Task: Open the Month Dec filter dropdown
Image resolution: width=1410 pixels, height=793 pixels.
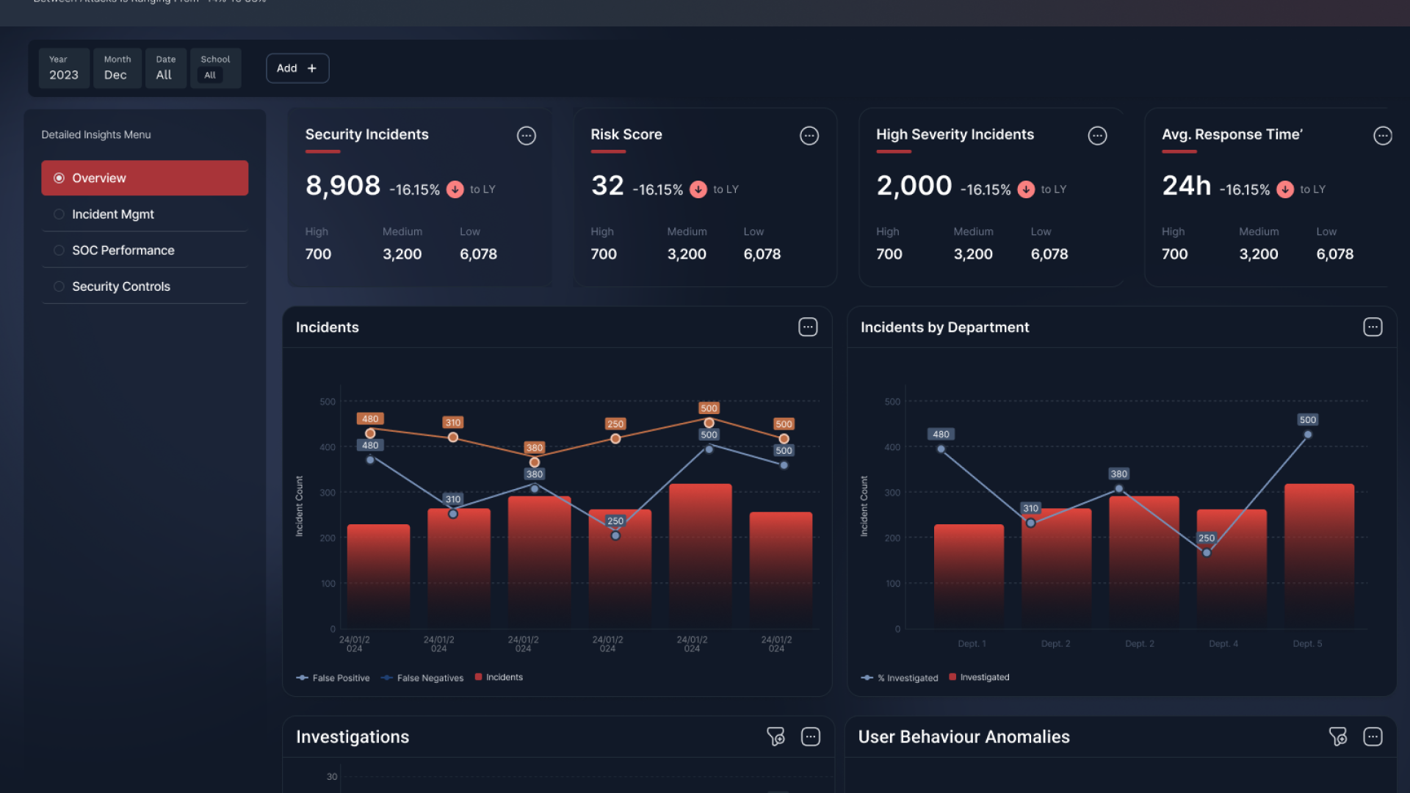Action: click(117, 68)
